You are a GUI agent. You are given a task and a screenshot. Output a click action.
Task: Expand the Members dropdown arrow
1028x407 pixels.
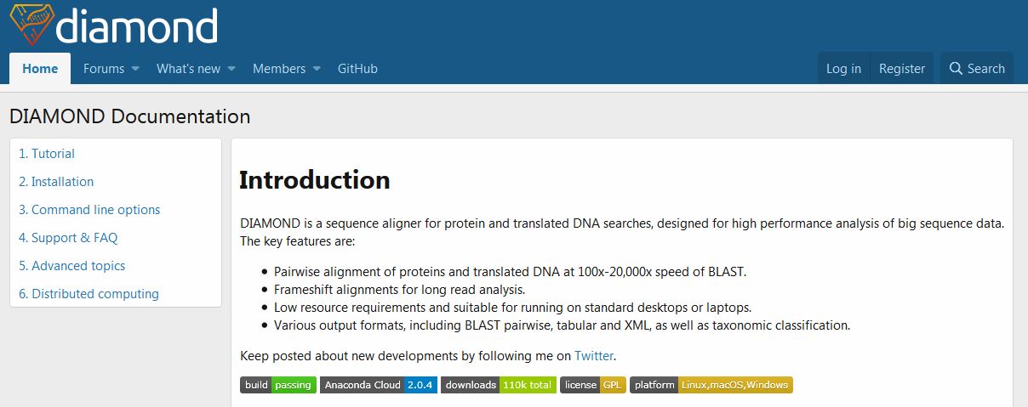click(317, 69)
